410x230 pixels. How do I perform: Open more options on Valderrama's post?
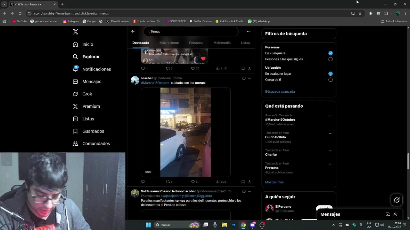250,191
